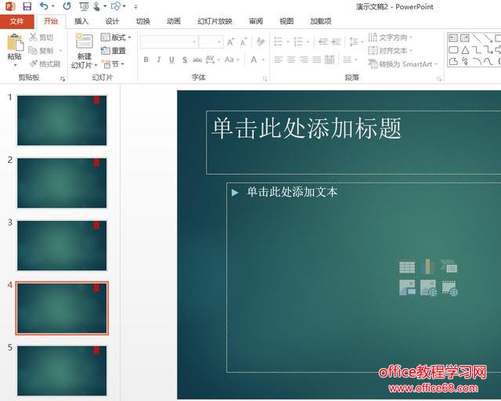Click the insert chart icon in content placeholder
Viewport: 501px width, 401px height.
click(x=428, y=267)
